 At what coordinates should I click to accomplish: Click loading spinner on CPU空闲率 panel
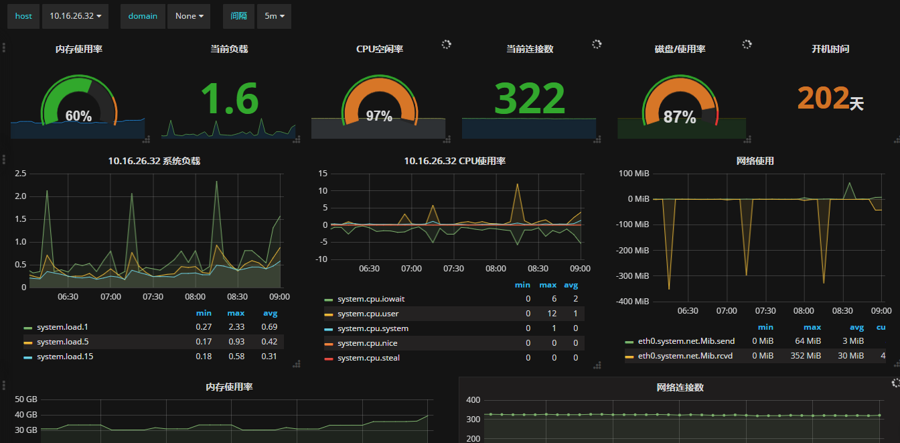point(447,44)
